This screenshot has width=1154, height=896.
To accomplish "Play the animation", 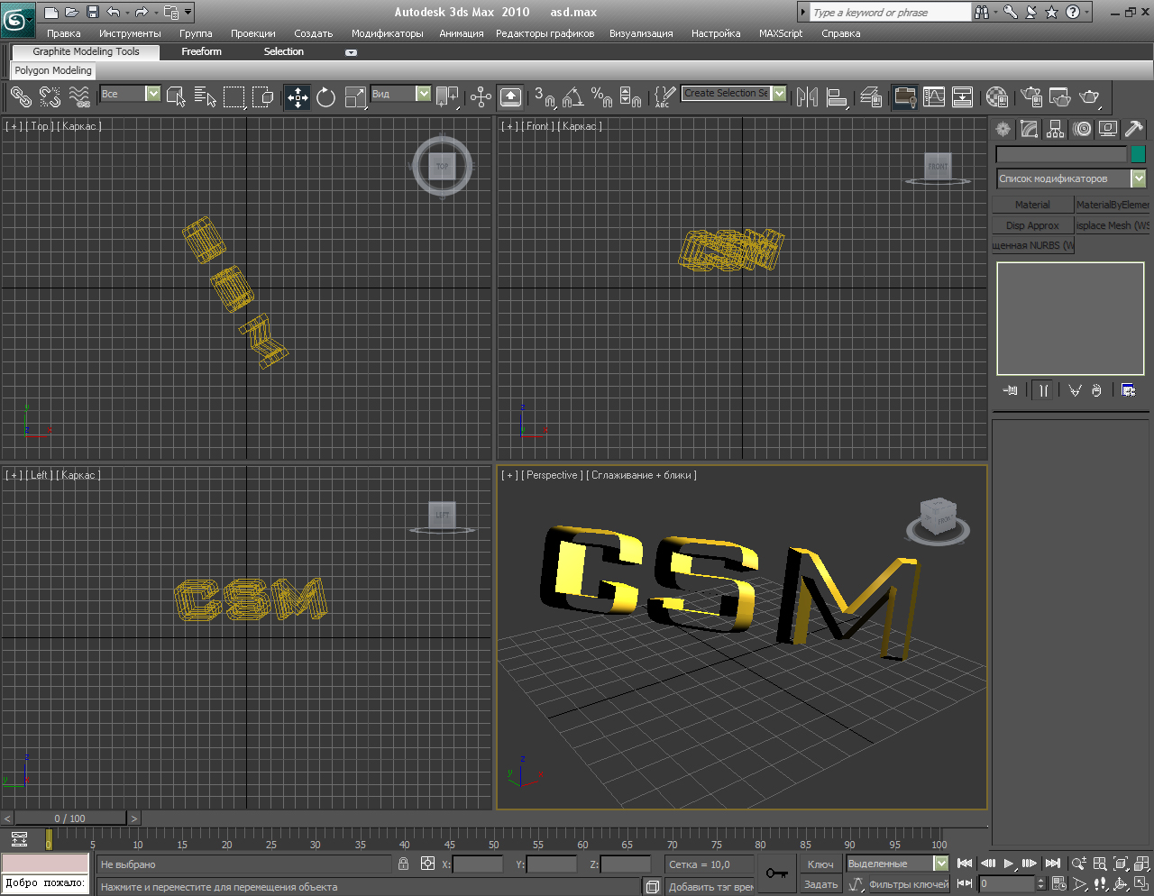I will [x=1009, y=864].
